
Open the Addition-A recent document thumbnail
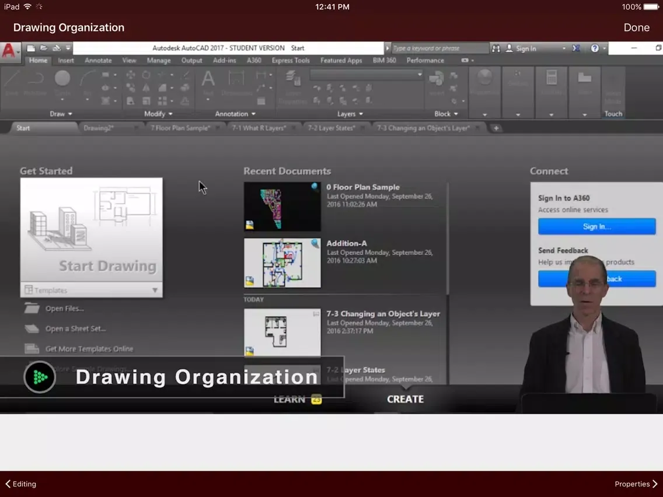click(x=282, y=263)
